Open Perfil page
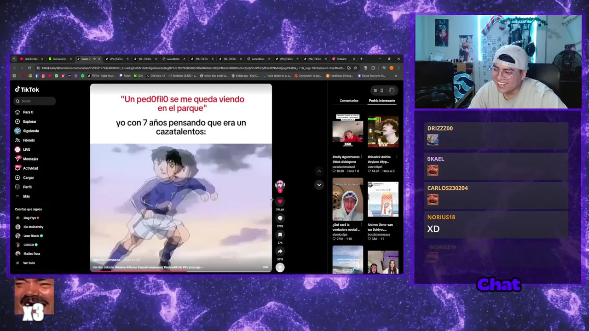This screenshot has height=331, width=589. (23, 187)
